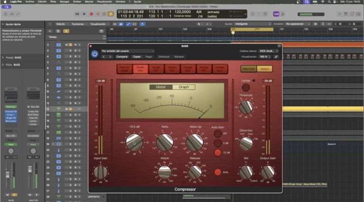This screenshot has height=202, width=364.
Task: Select the Vintage FET compressor model
Action: [204, 69]
